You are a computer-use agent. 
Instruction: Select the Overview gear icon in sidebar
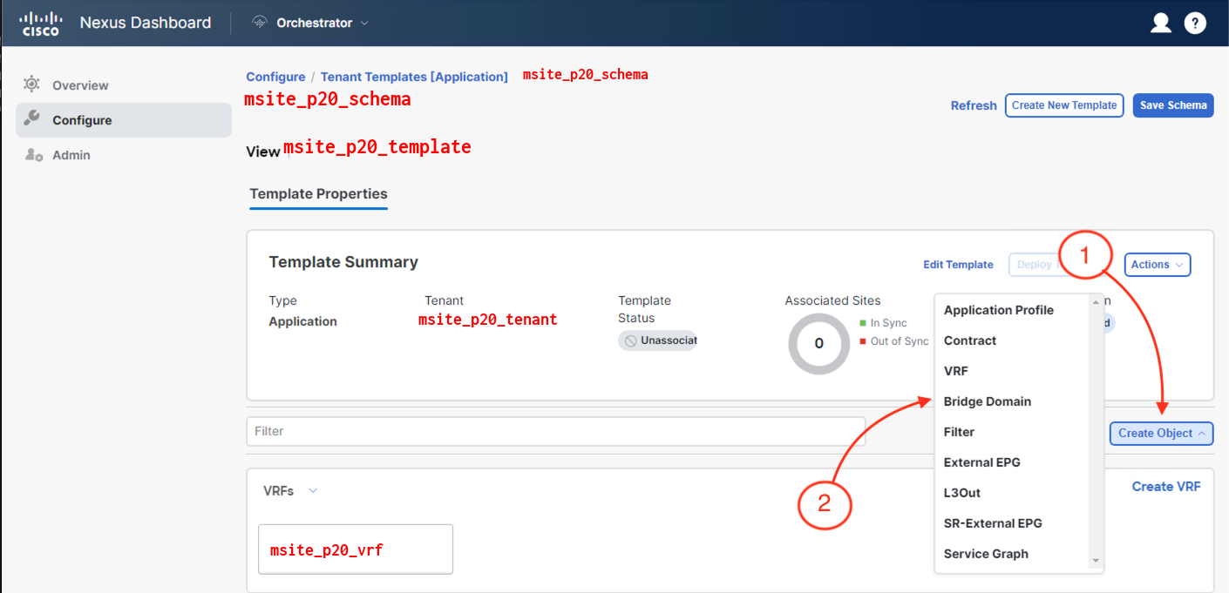[32, 84]
